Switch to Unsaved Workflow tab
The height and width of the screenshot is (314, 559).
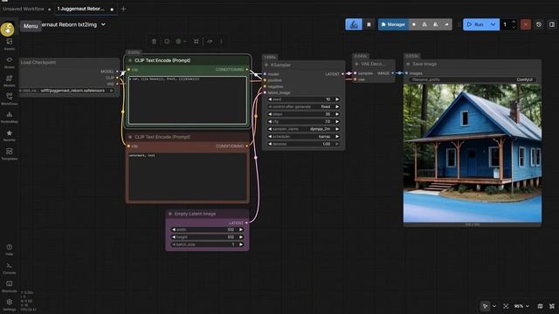tap(24, 9)
